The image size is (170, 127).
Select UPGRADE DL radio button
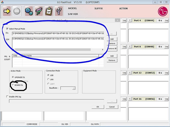[x=13, y=77]
